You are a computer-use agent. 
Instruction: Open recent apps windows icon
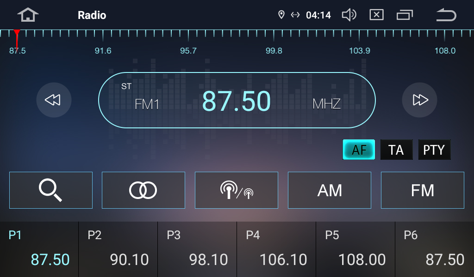pyautogui.click(x=405, y=15)
